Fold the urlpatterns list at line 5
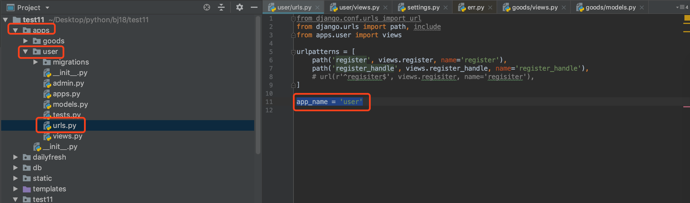The width and height of the screenshot is (690, 203). pyautogui.click(x=293, y=52)
